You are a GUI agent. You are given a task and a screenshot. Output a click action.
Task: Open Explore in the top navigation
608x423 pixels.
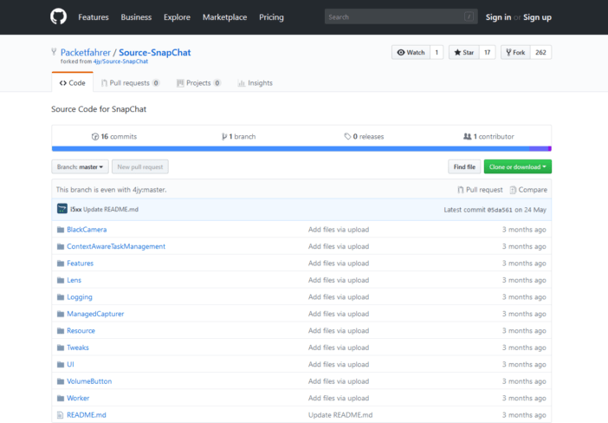[x=177, y=17]
